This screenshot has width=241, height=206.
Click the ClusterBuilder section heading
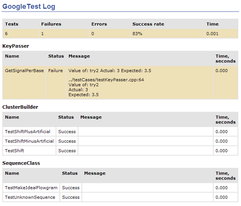(x=20, y=107)
